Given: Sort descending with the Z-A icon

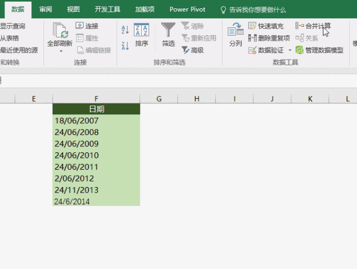Looking at the screenshot, I should [x=125, y=46].
